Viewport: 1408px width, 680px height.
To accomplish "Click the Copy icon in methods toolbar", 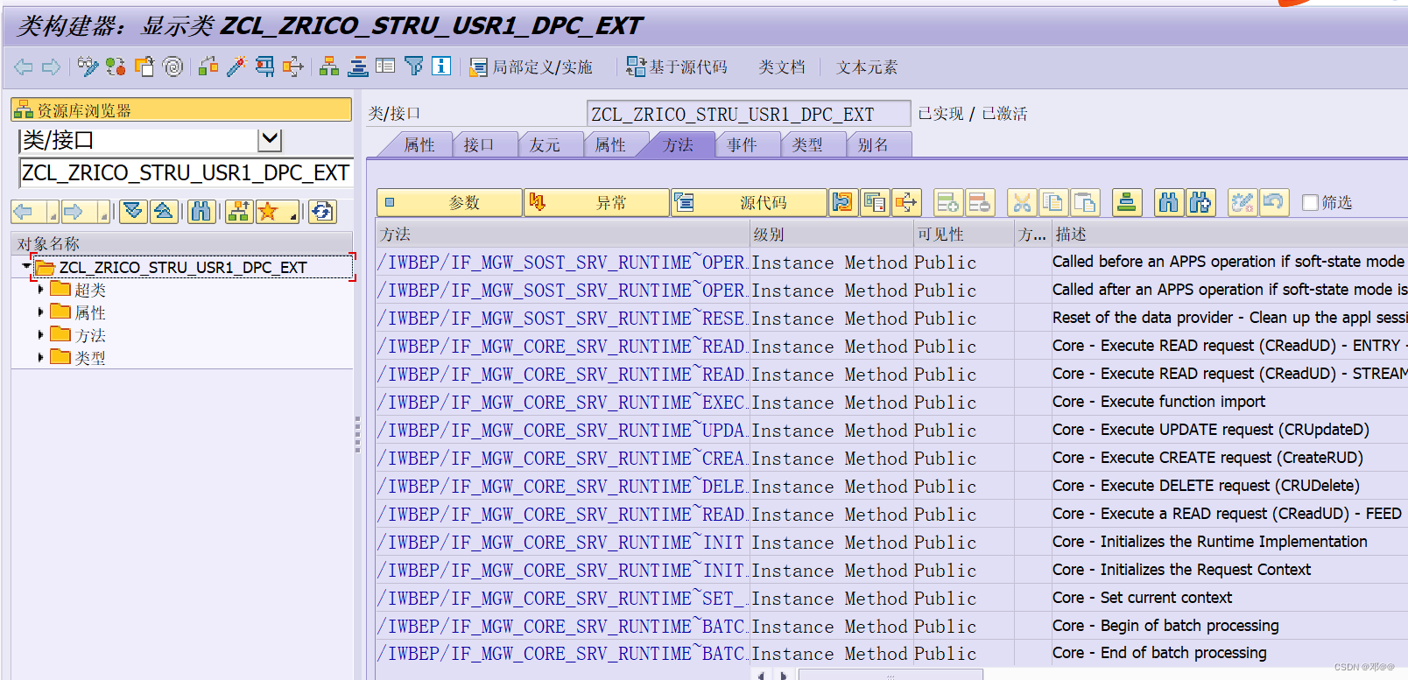I will click(1052, 203).
